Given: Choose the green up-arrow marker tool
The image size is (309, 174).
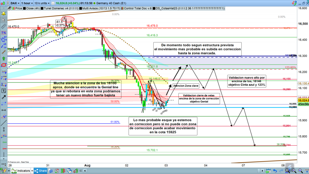Looking at the screenshot, I should point(4,58).
